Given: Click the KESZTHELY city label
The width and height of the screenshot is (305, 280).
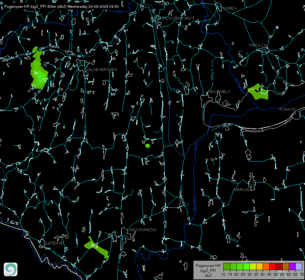Looking at the screenshot, I should 219,92.
